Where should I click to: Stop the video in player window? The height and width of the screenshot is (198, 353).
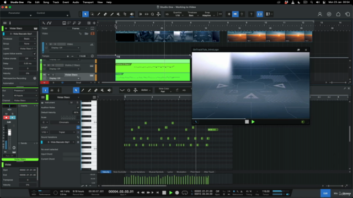[x=247, y=122]
